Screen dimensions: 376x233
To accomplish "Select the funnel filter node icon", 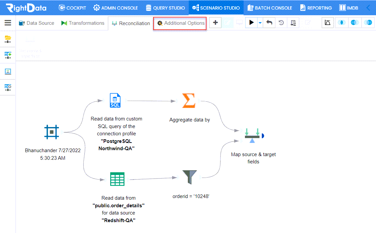I will (x=190, y=177).
